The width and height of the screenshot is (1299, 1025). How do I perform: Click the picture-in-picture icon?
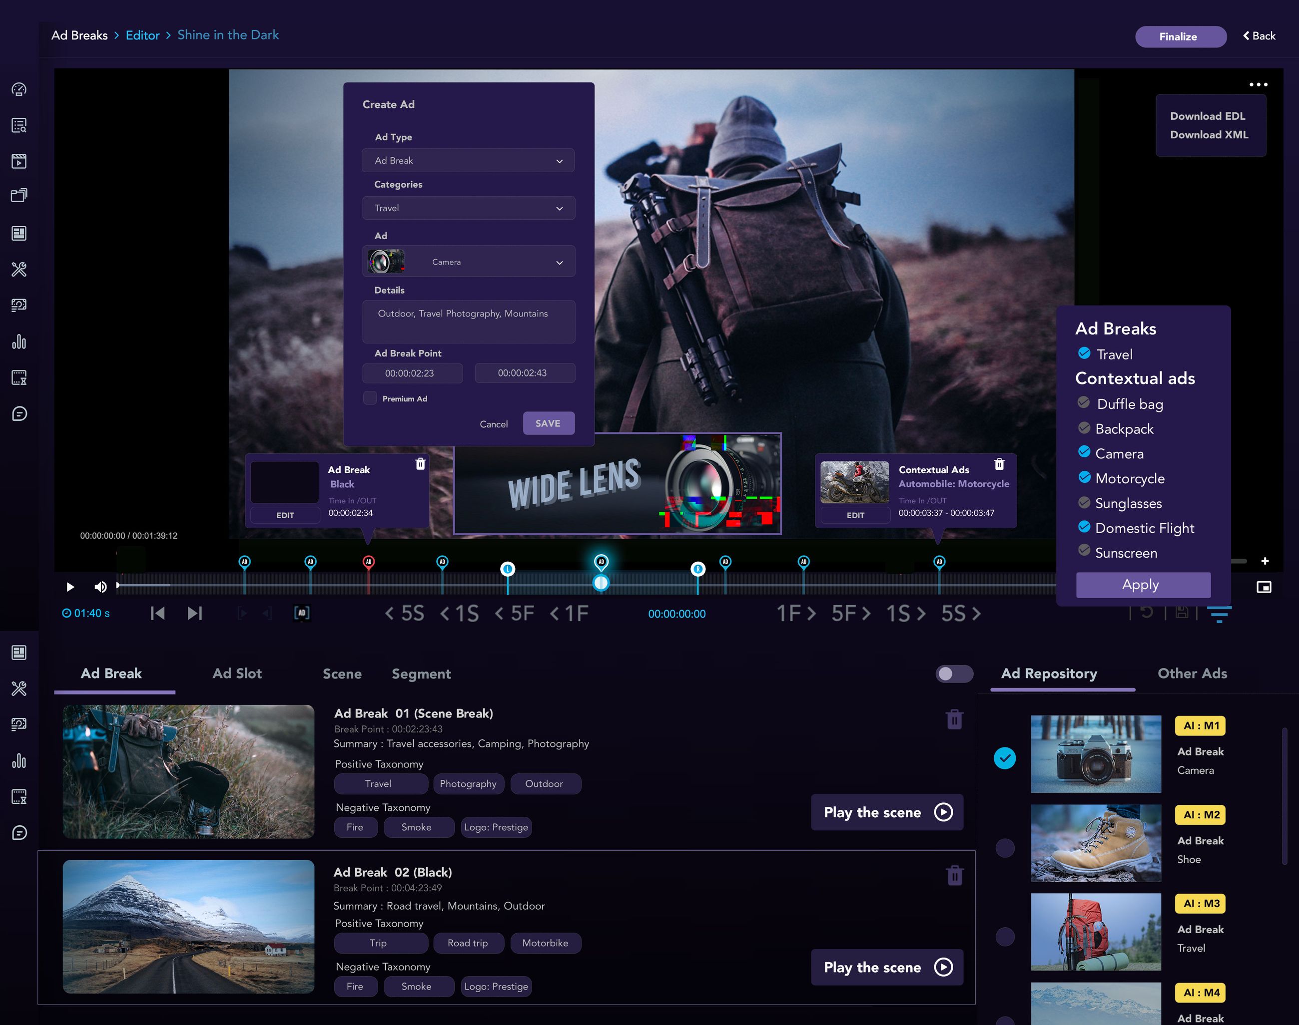(x=1264, y=587)
